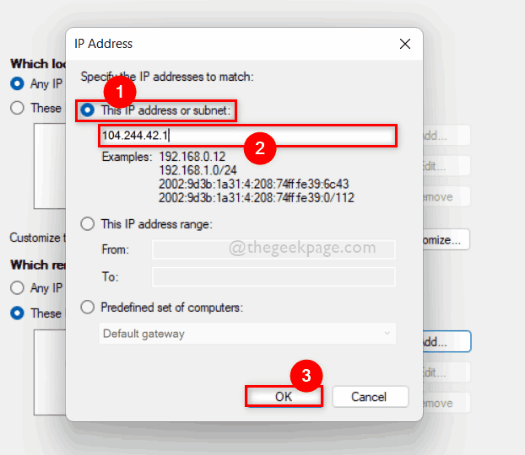Click example text '192.168.1.0/24'
This screenshot has width=525, height=455.
tap(198, 170)
